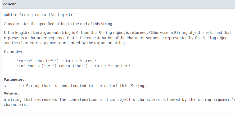This screenshot has width=235, height=113.
Task: Click the "Examples:" label
Action: [x=13, y=52]
